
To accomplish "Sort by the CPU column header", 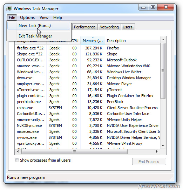I will [75, 41].
